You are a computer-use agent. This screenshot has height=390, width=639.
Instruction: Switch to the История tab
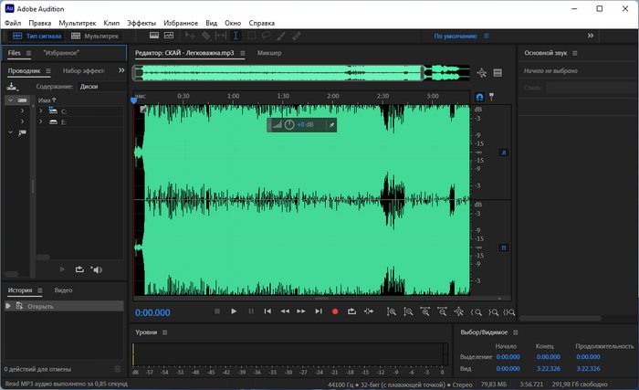tap(20, 290)
